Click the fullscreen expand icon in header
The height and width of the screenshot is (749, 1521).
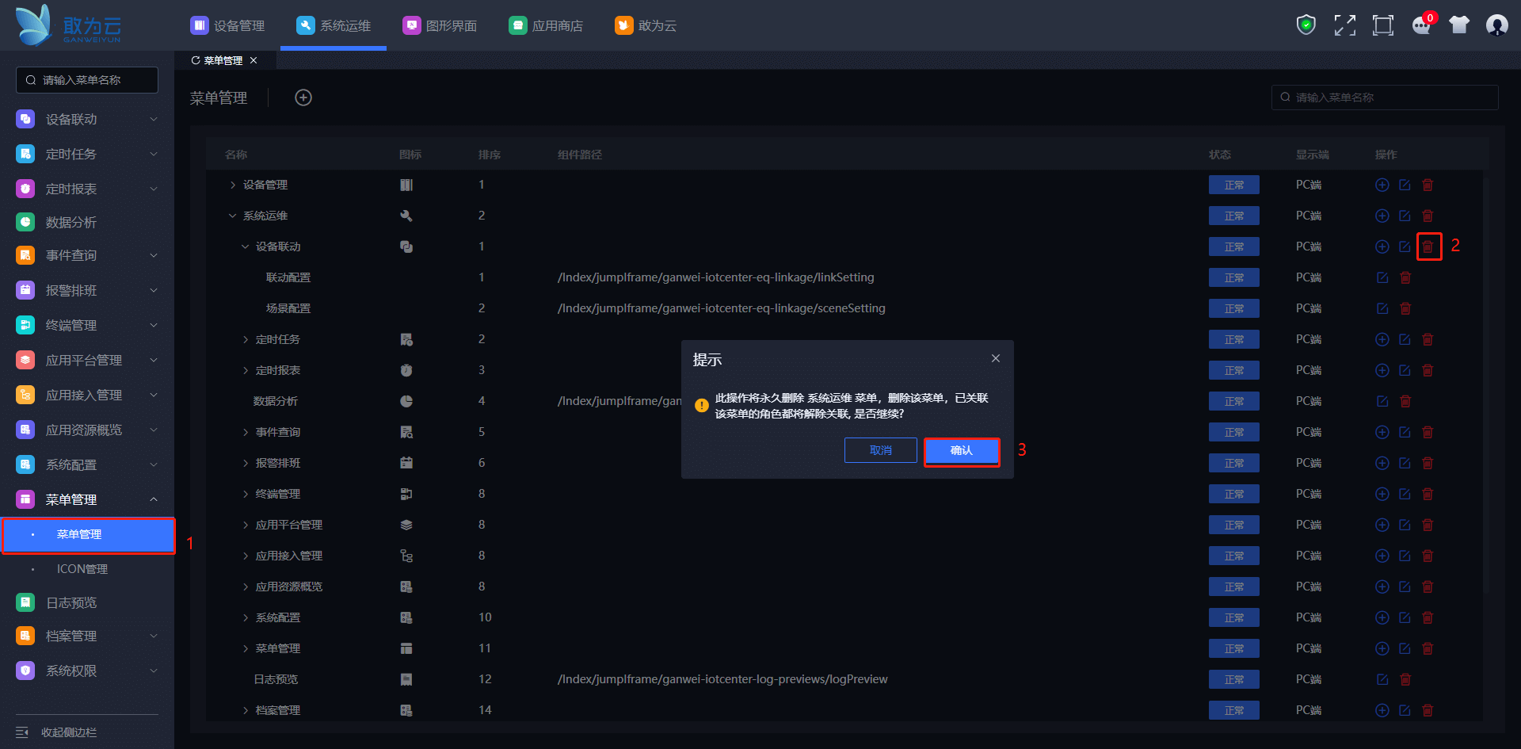click(x=1344, y=25)
